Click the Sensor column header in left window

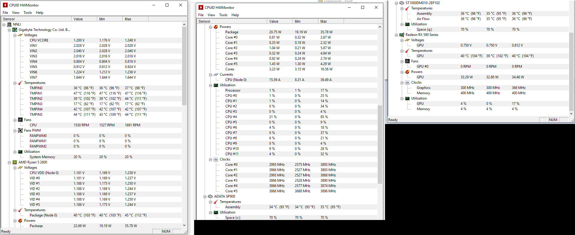36,19
